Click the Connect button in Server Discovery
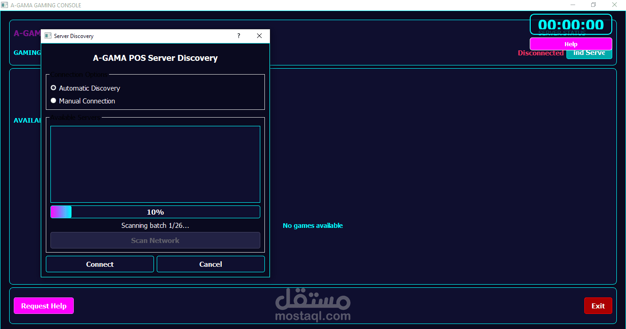This screenshot has width=626, height=329. click(100, 264)
